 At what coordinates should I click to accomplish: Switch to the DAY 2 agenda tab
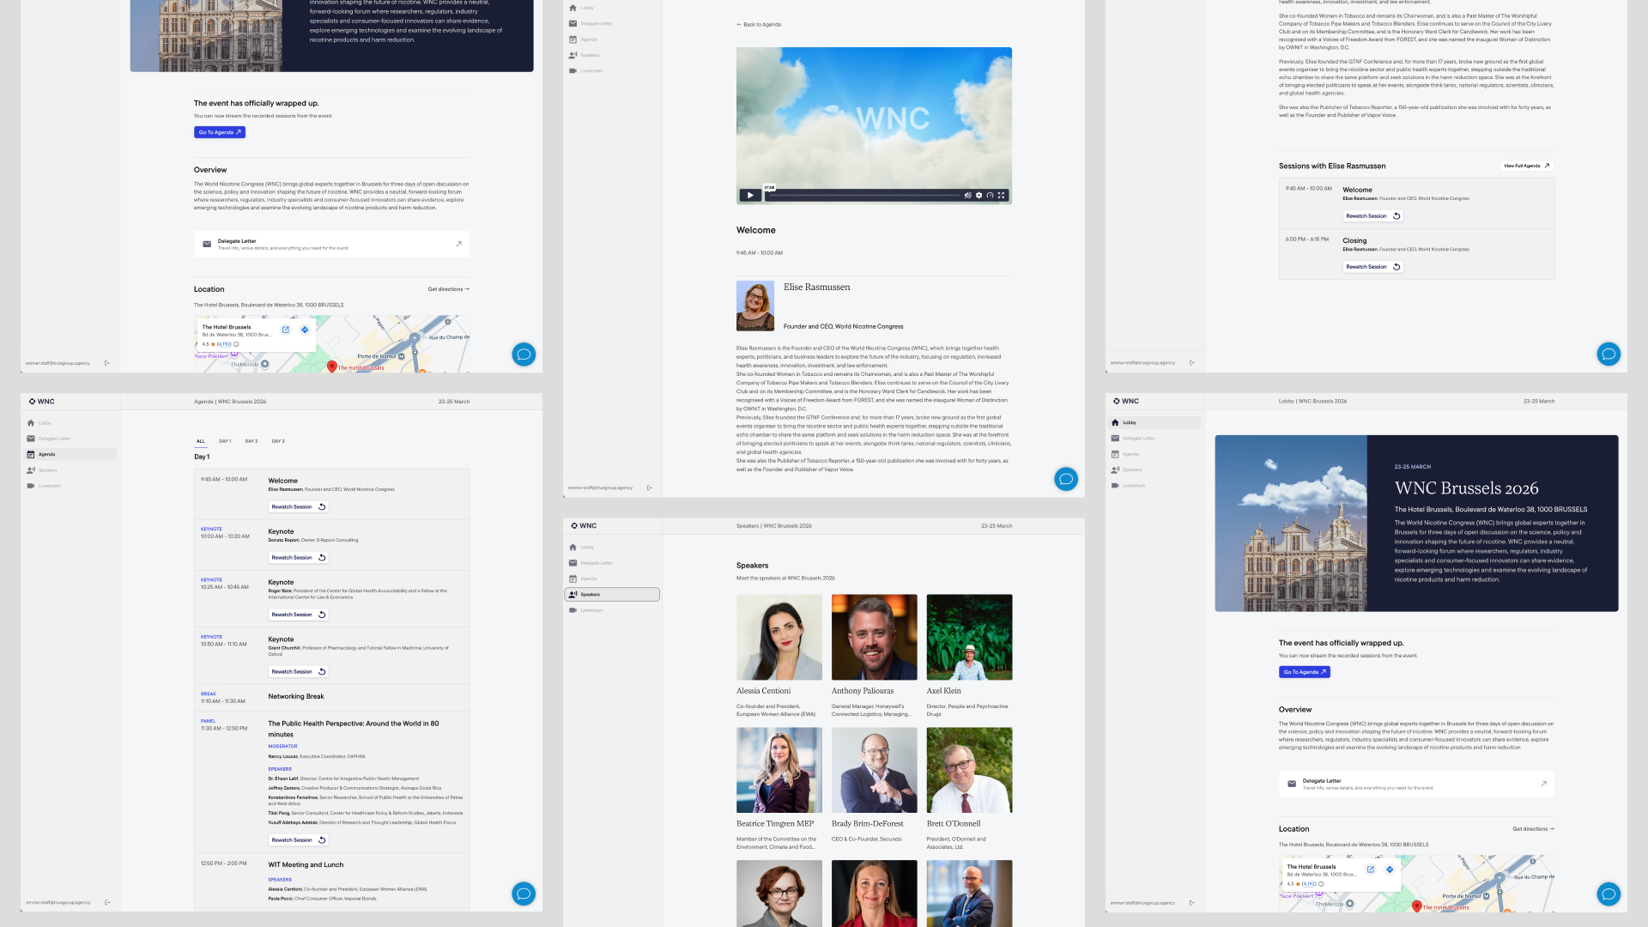pyautogui.click(x=251, y=441)
